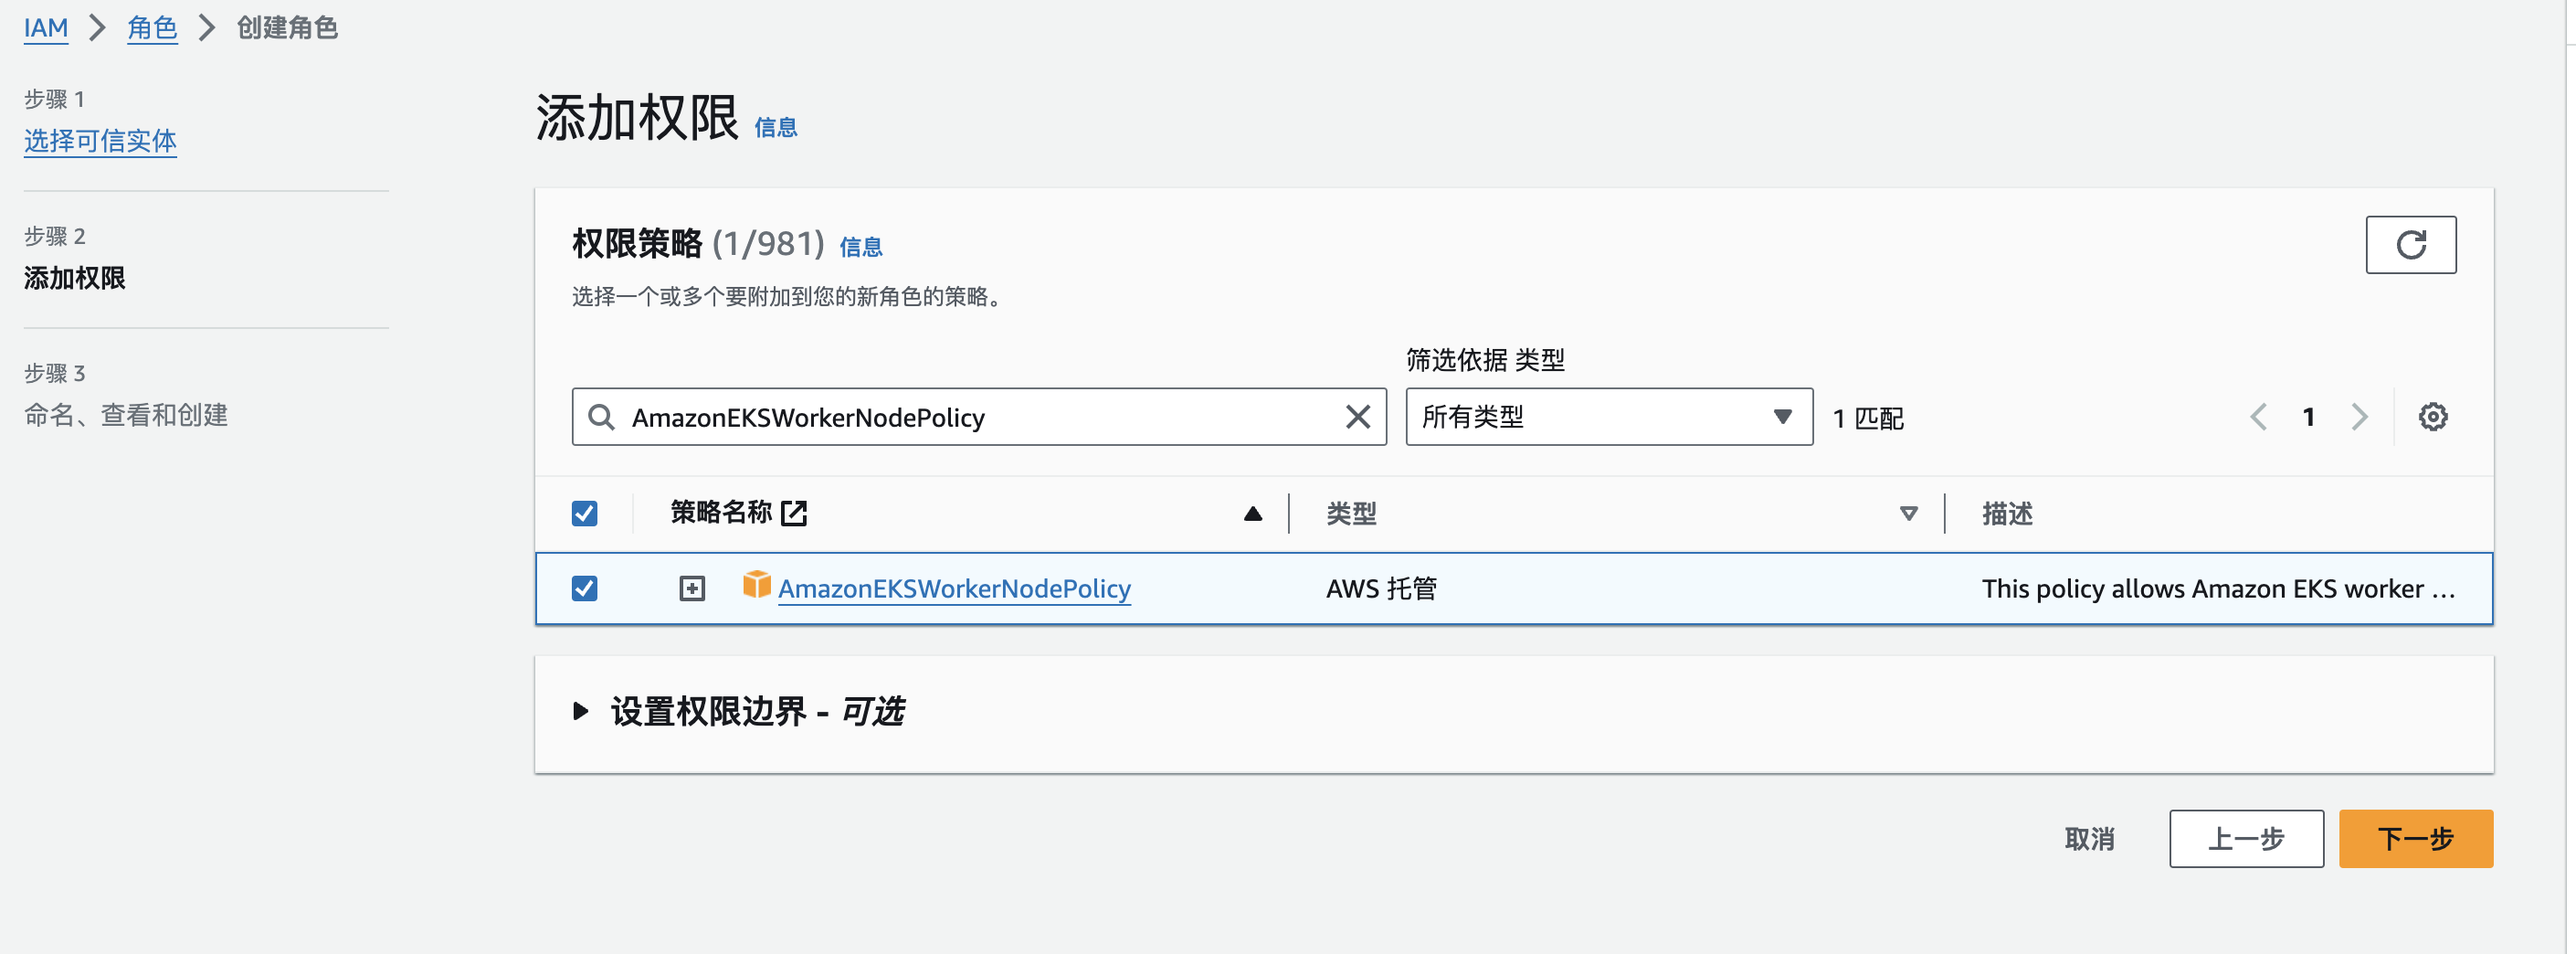The width and height of the screenshot is (2576, 954).
Task: Click the 类型 column header text
Action: tap(1350, 514)
